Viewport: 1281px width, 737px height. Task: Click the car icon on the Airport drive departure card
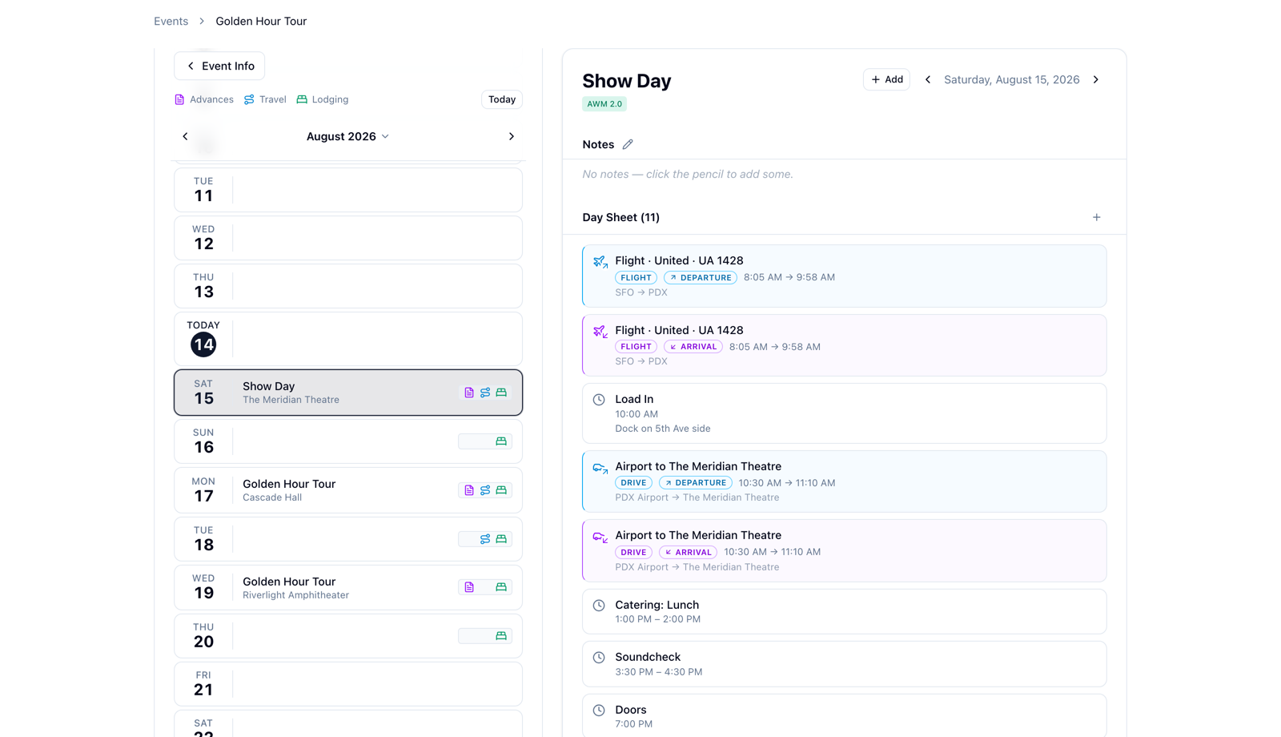tap(600, 468)
